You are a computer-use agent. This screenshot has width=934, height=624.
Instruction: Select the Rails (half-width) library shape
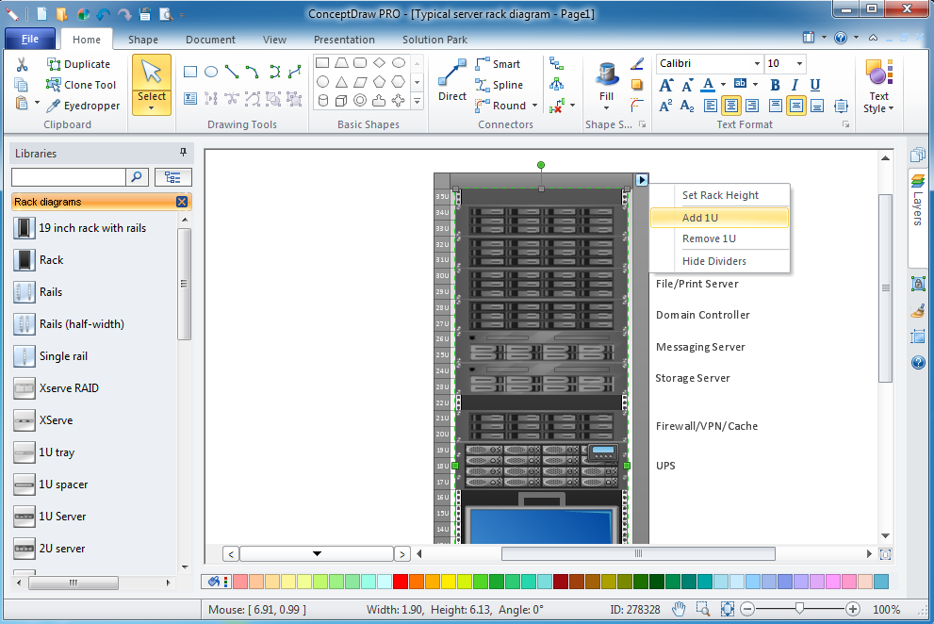point(69,324)
